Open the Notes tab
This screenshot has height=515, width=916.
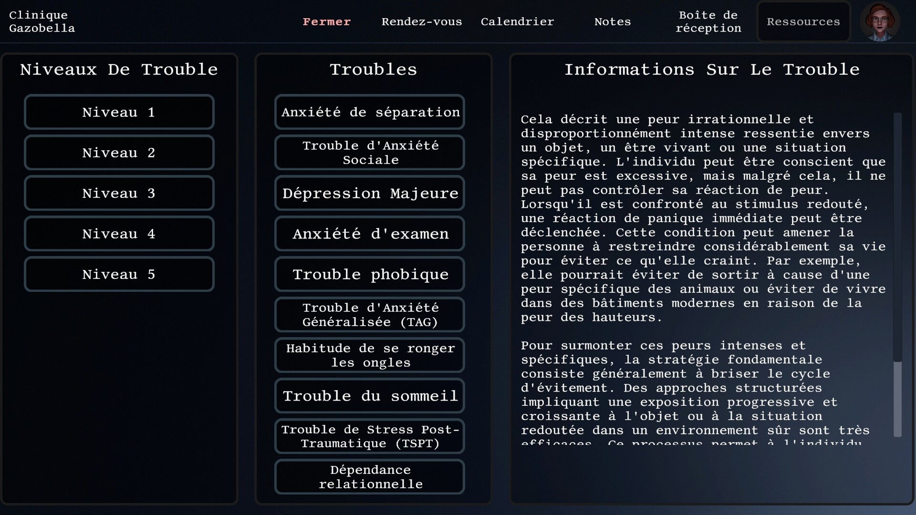[612, 22]
